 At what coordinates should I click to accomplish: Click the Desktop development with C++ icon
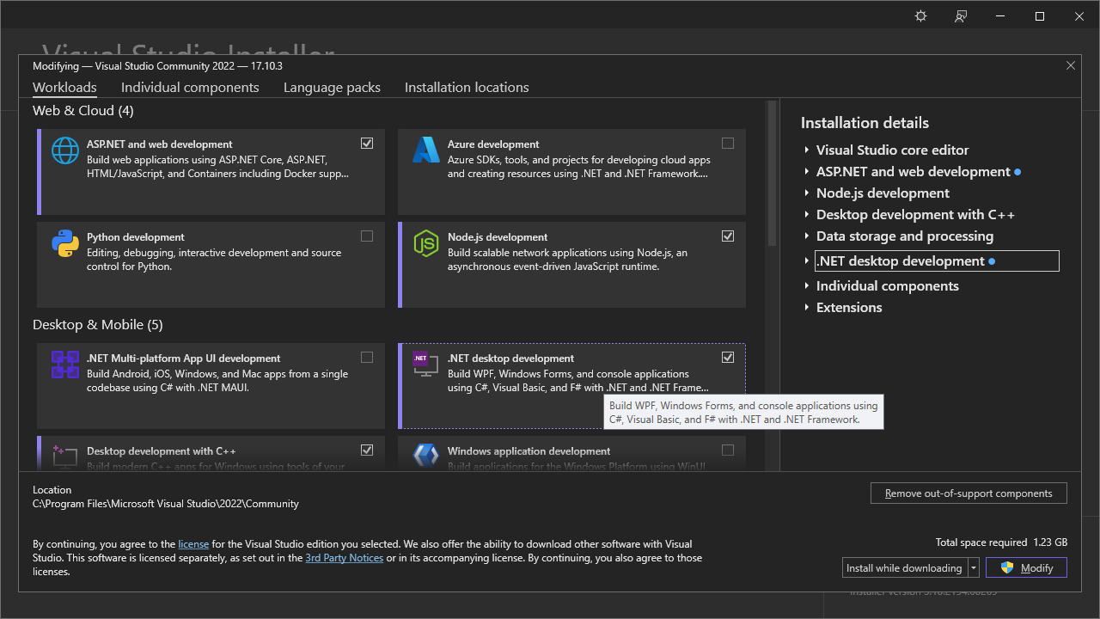[x=65, y=456]
